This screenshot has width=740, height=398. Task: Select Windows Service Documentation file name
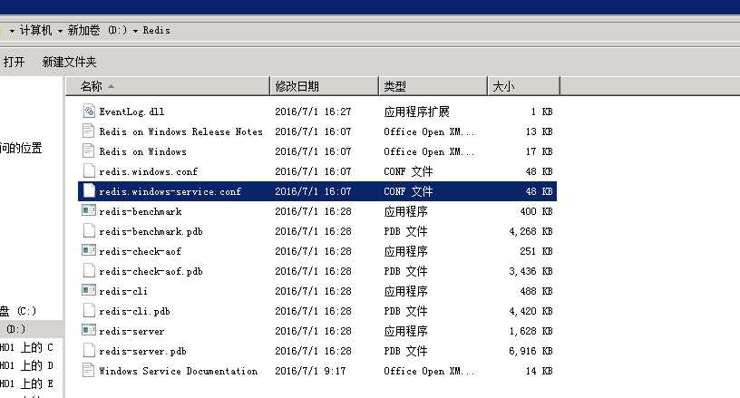179,371
